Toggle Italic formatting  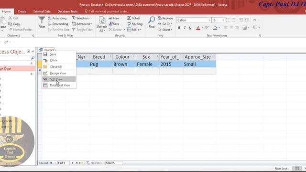185,28
